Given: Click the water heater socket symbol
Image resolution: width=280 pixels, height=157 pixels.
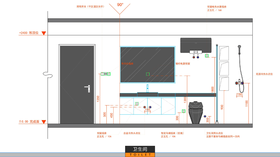Looking at the screenshot, I should pos(207,56).
